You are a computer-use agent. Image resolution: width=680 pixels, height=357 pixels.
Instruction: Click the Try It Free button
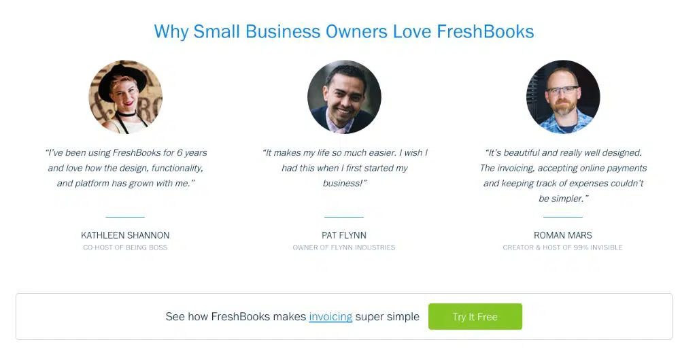coord(475,317)
